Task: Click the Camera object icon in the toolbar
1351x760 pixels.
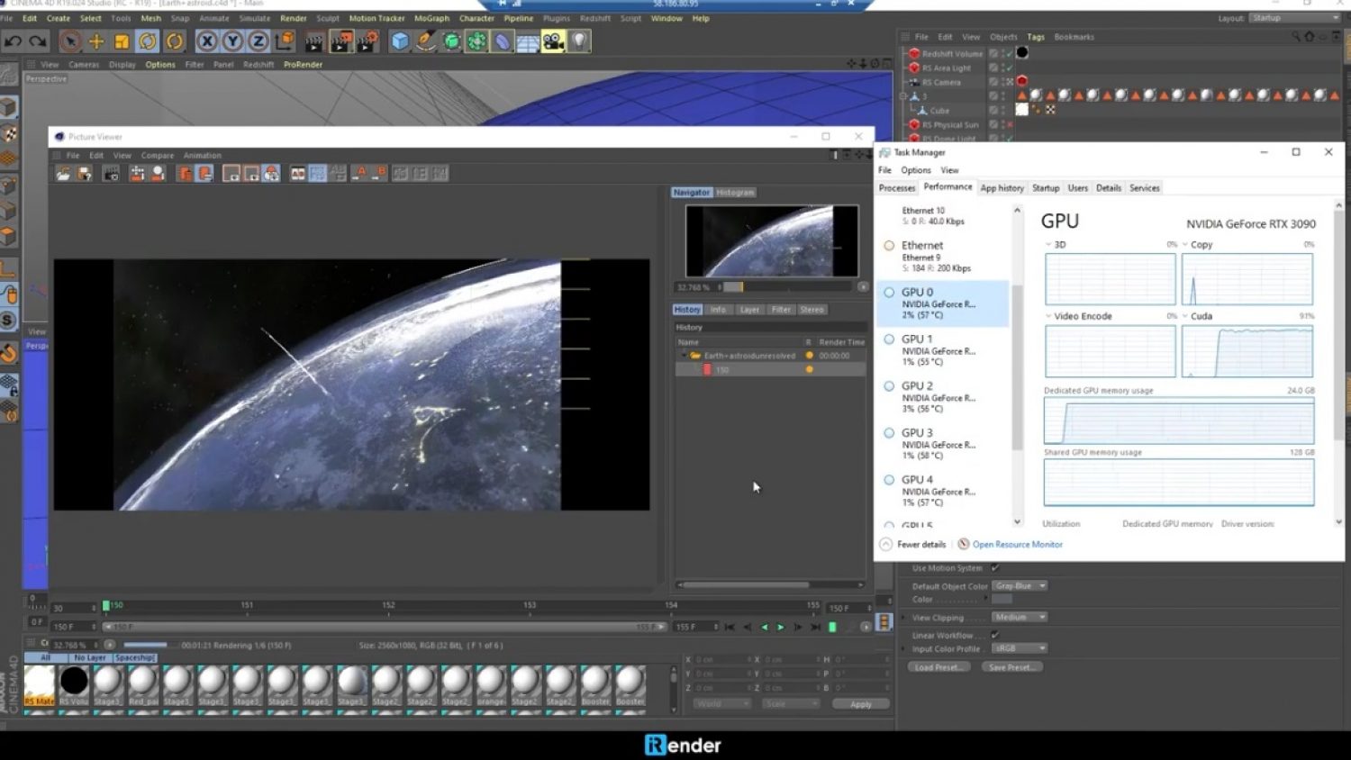Action: point(553,41)
